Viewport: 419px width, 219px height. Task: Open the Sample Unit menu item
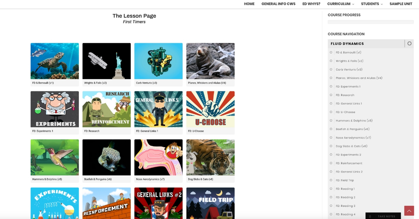[x=401, y=4]
